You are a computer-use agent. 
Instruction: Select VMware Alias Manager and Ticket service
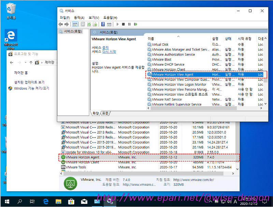(x=205, y=50)
